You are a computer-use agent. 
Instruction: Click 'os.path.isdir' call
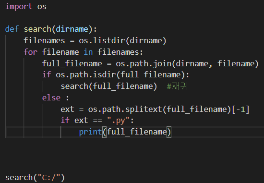click(x=86, y=74)
